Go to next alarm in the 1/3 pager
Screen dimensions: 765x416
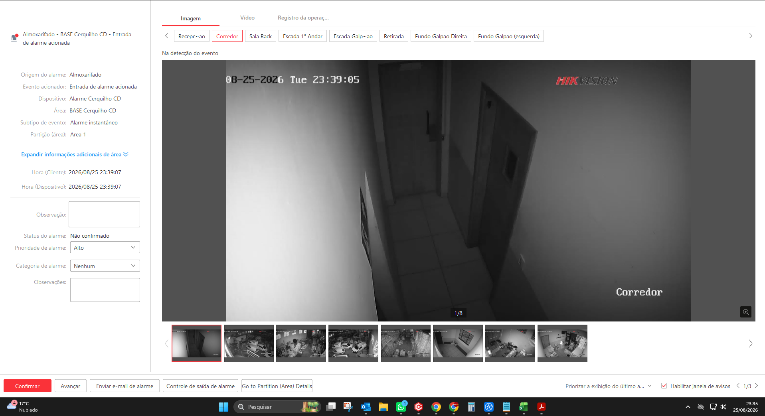756,386
